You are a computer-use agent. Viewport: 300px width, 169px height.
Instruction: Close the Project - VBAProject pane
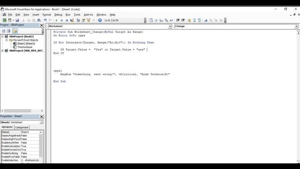pyautogui.click(x=42, y=25)
